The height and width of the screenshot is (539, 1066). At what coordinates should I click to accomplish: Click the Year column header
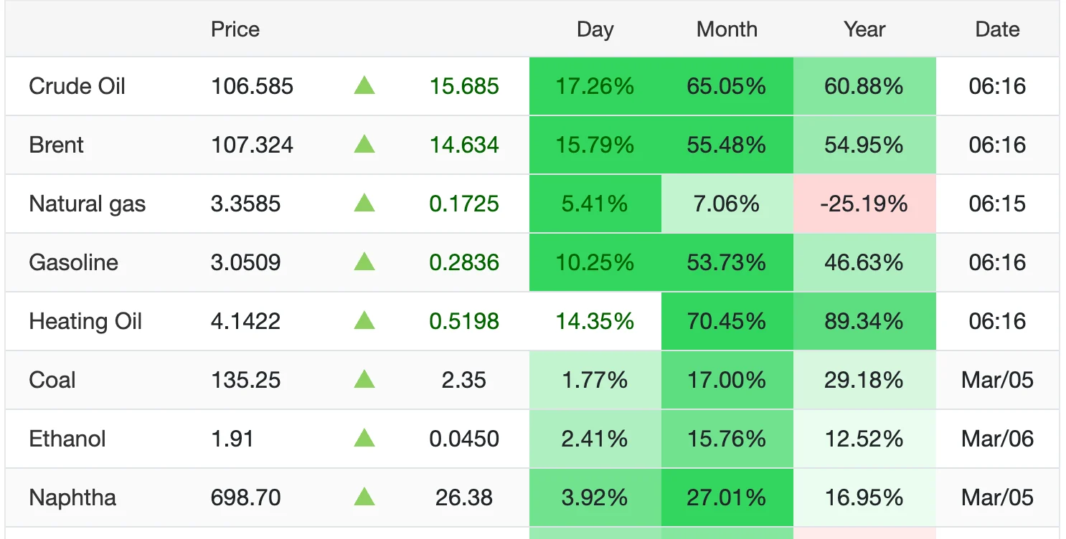(864, 29)
